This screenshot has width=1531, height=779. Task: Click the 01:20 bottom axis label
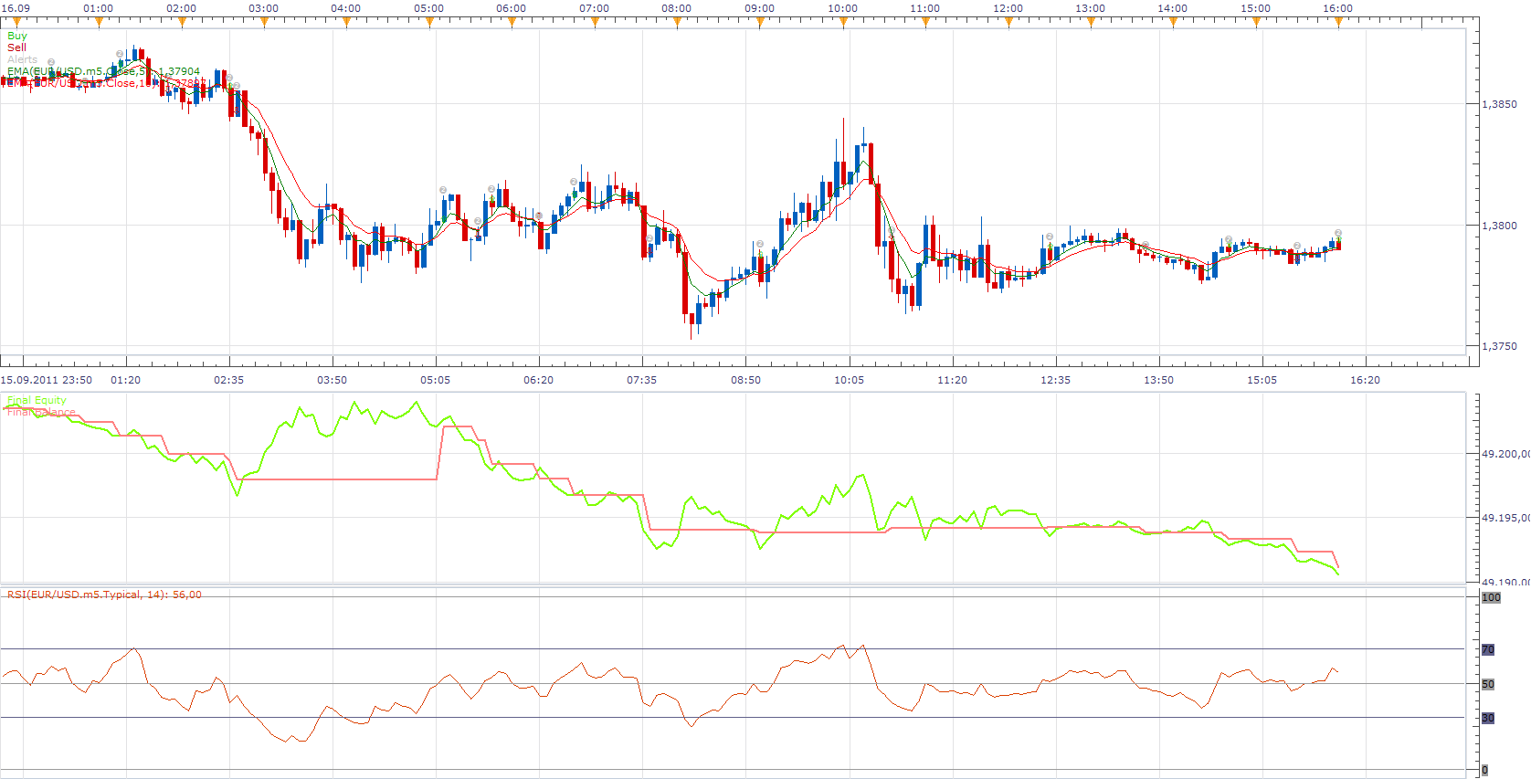[126, 380]
